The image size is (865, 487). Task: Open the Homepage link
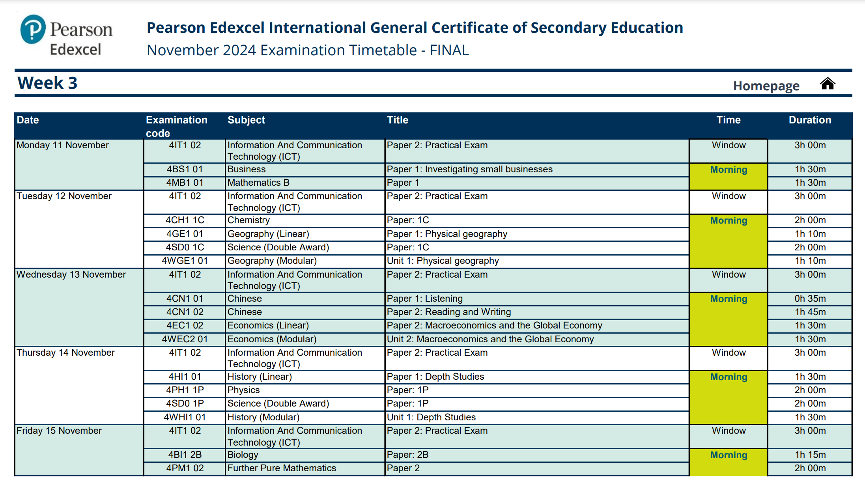click(x=766, y=86)
